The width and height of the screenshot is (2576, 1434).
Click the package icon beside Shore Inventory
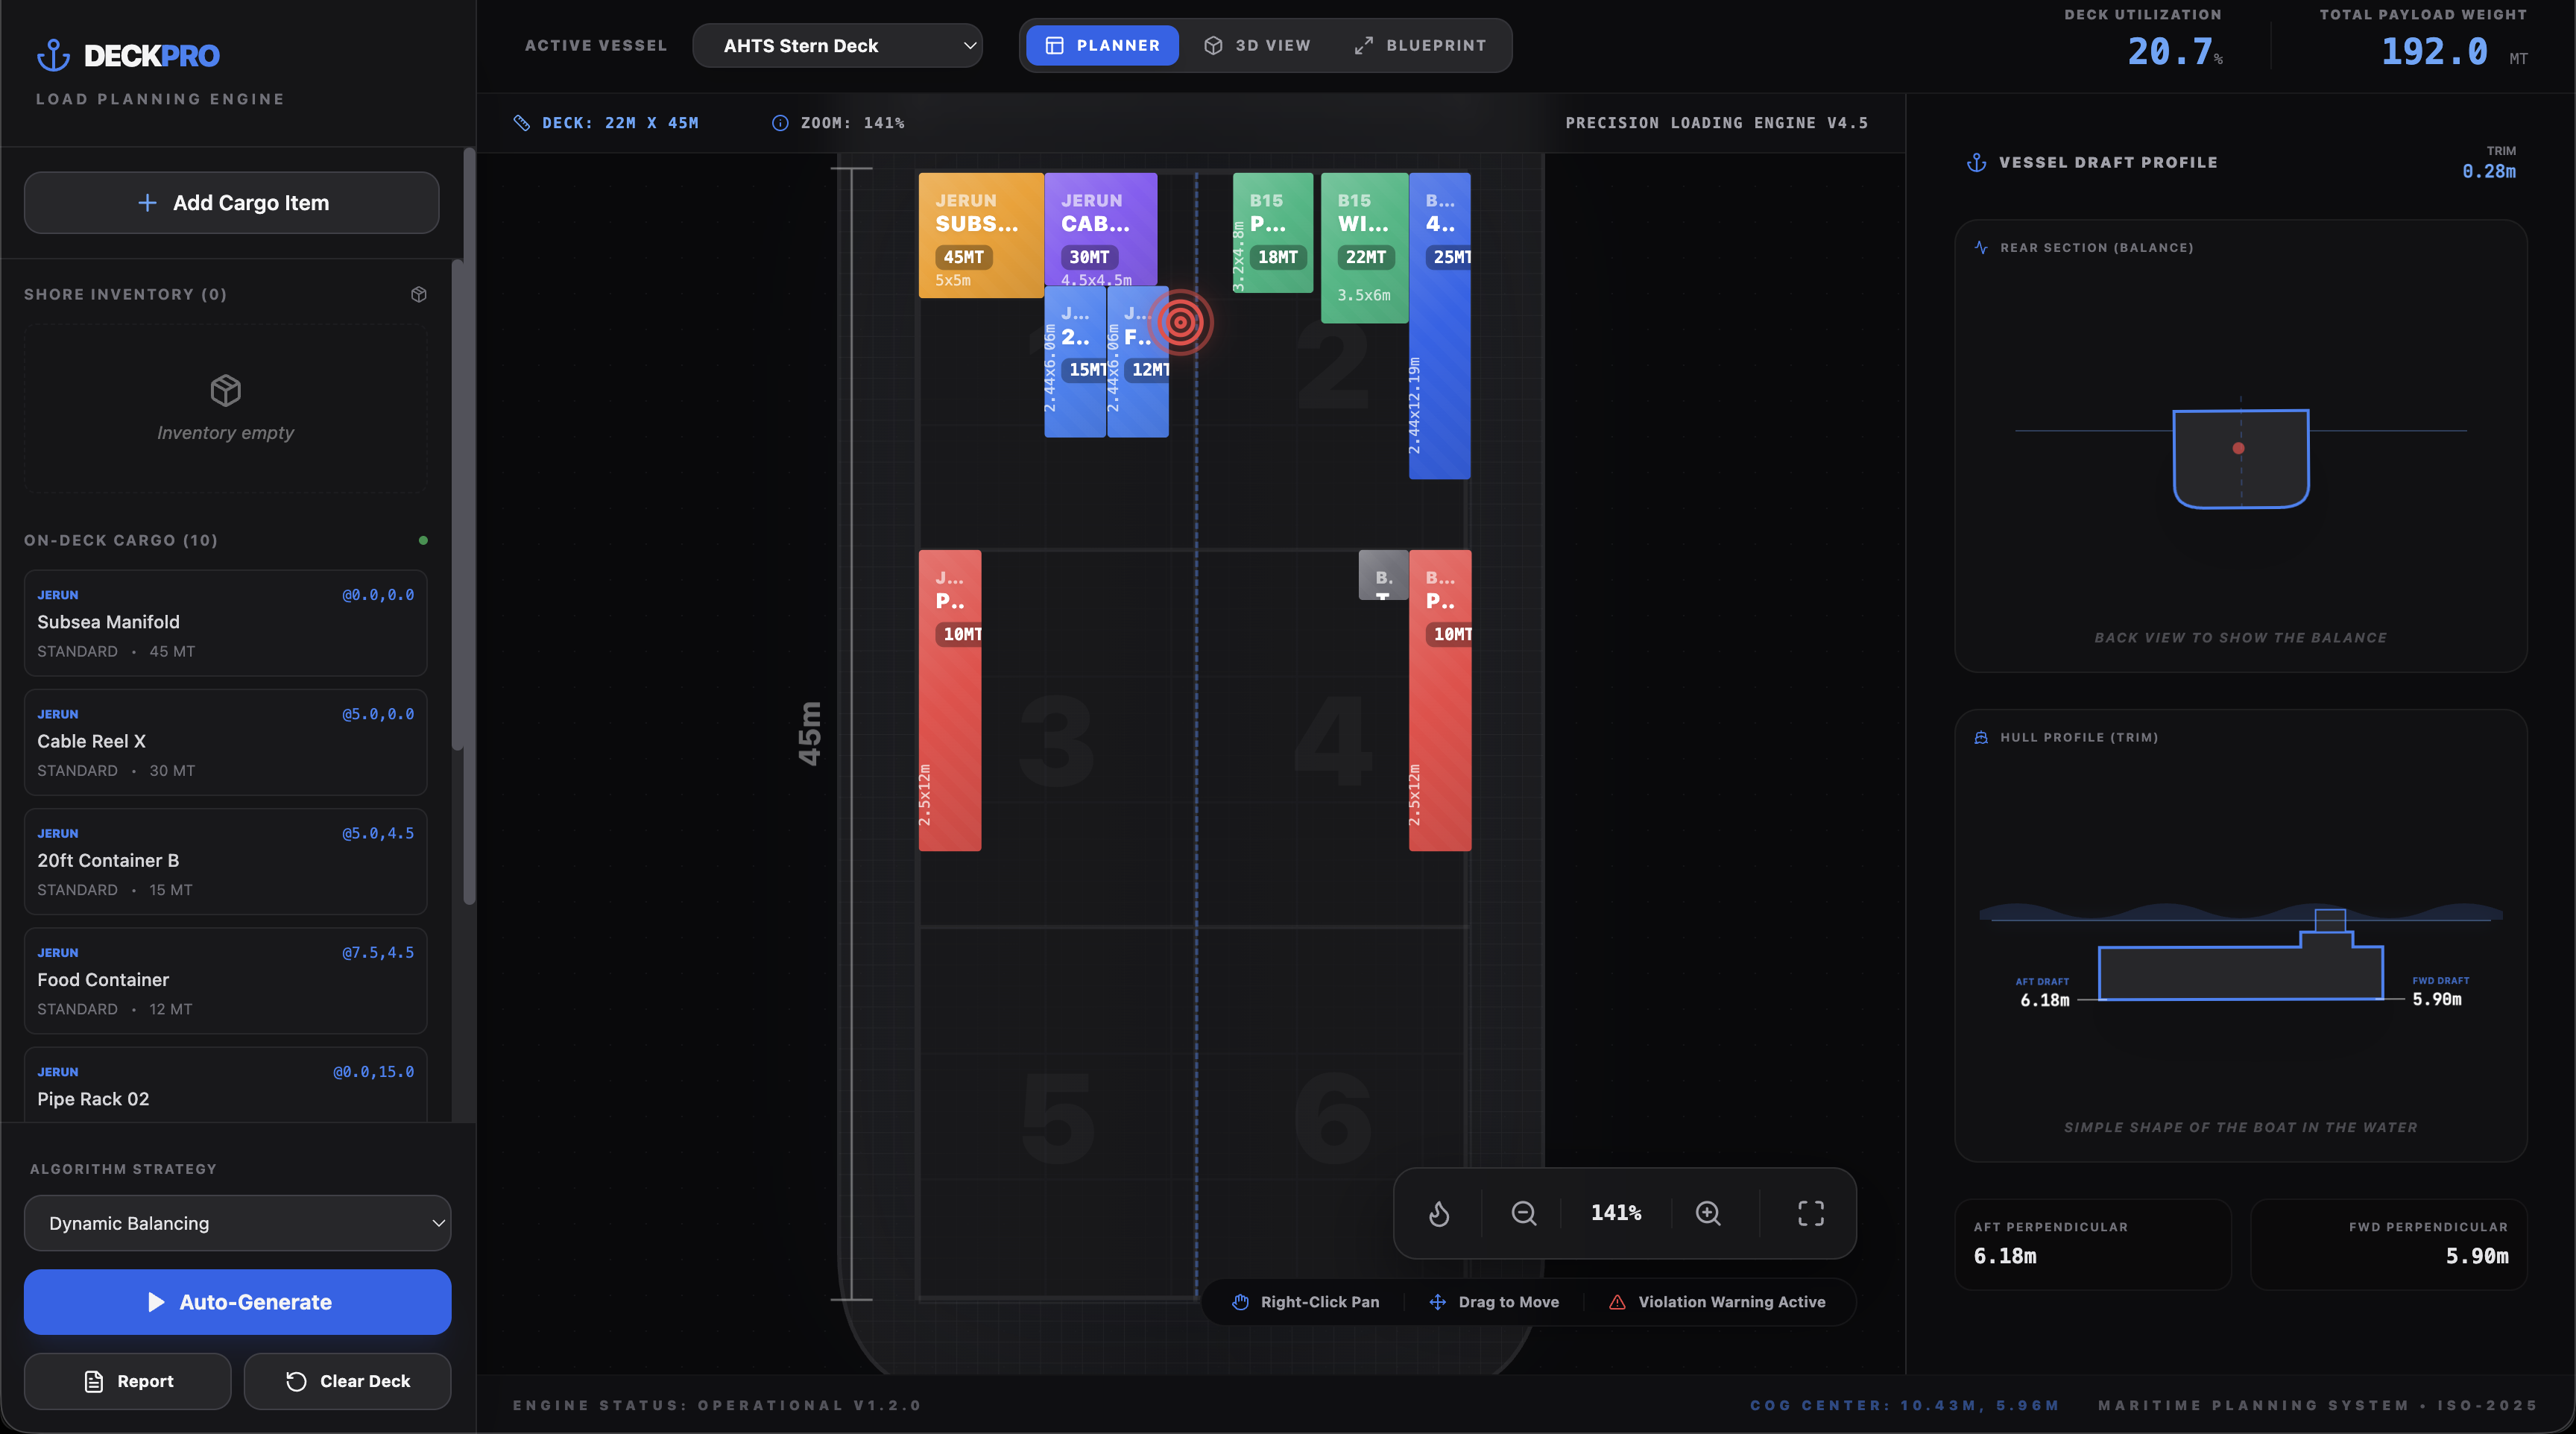coord(419,294)
